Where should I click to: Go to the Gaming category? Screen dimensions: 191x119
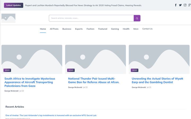115,29
